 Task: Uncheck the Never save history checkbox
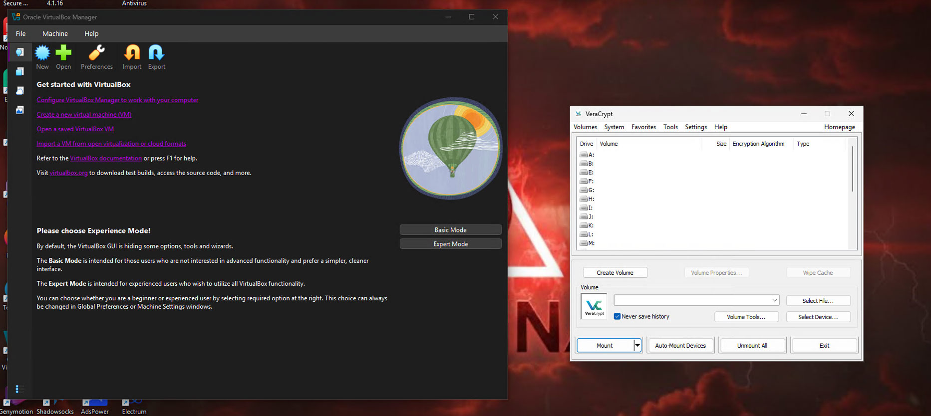[x=617, y=316]
